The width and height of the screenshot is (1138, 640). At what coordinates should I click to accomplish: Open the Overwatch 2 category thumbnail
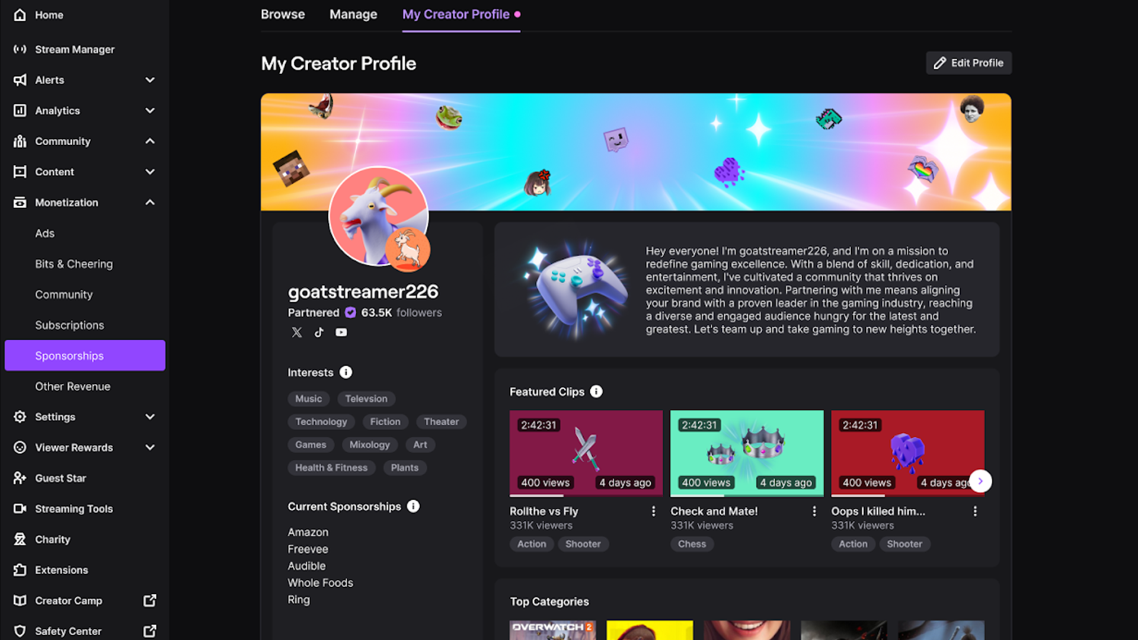[552, 631]
